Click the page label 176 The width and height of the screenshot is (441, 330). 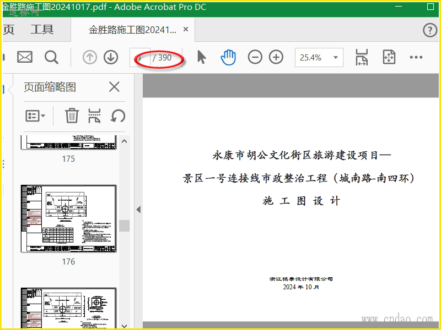68,262
